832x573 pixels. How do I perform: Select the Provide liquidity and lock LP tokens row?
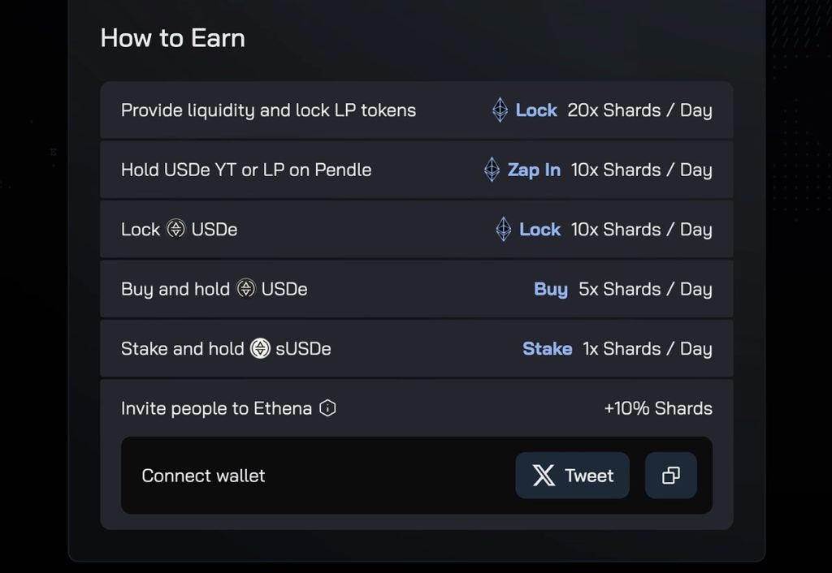[268, 110]
